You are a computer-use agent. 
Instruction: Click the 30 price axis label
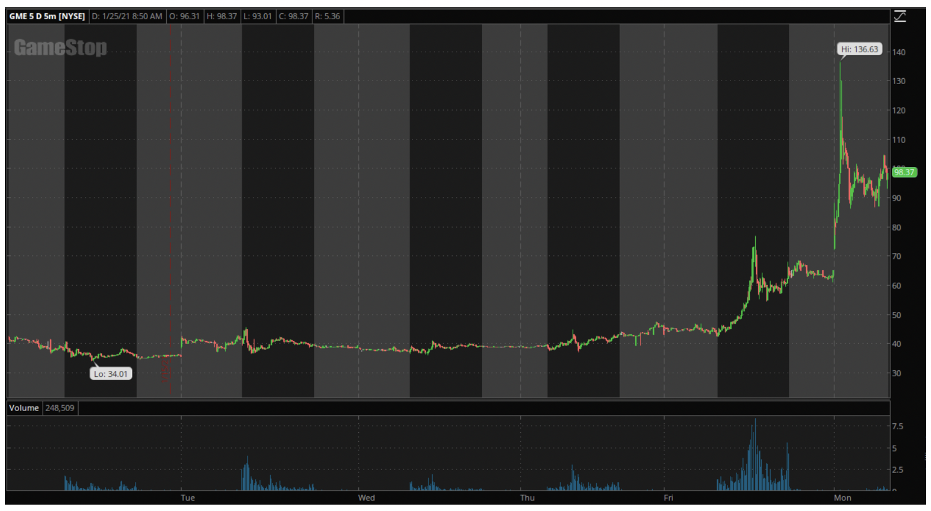[x=897, y=373]
